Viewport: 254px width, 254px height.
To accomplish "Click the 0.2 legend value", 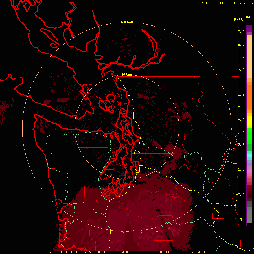I will click(241, 182).
